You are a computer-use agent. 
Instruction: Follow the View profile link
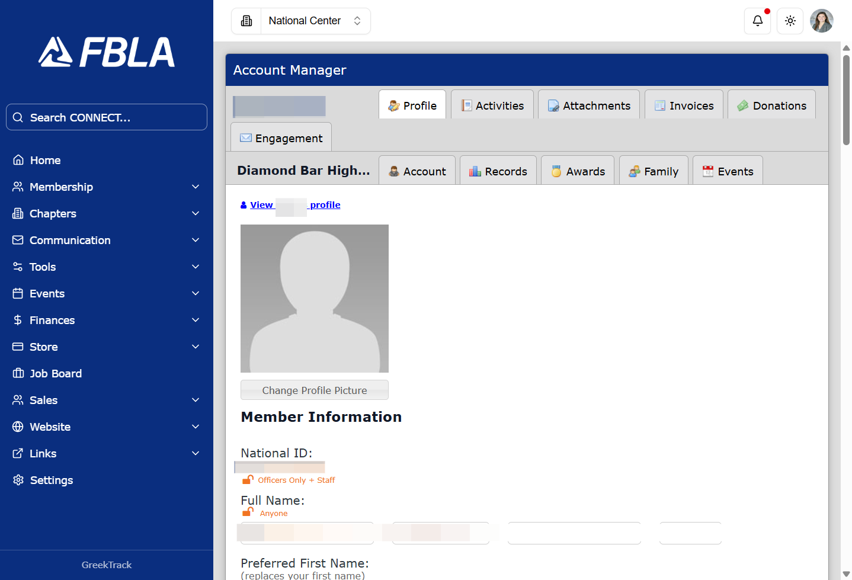[x=295, y=205]
